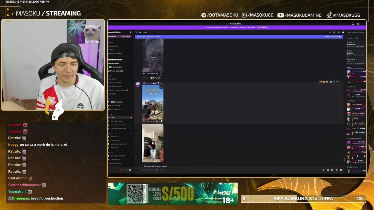Open Discord help question mark icon
Screen dimensions: 374x210
tap(358, 24)
